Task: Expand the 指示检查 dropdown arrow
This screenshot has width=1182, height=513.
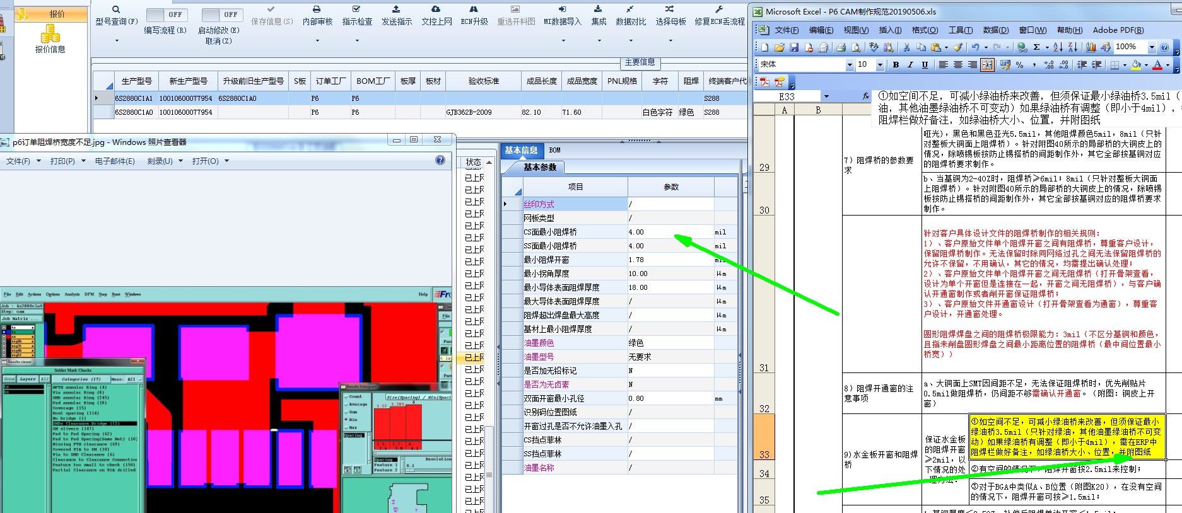Action: click(x=357, y=41)
